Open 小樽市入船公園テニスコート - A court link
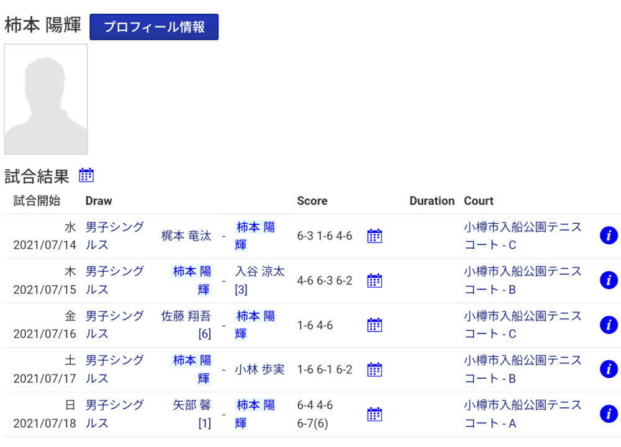621x447 pixels. tap(522, 414)
